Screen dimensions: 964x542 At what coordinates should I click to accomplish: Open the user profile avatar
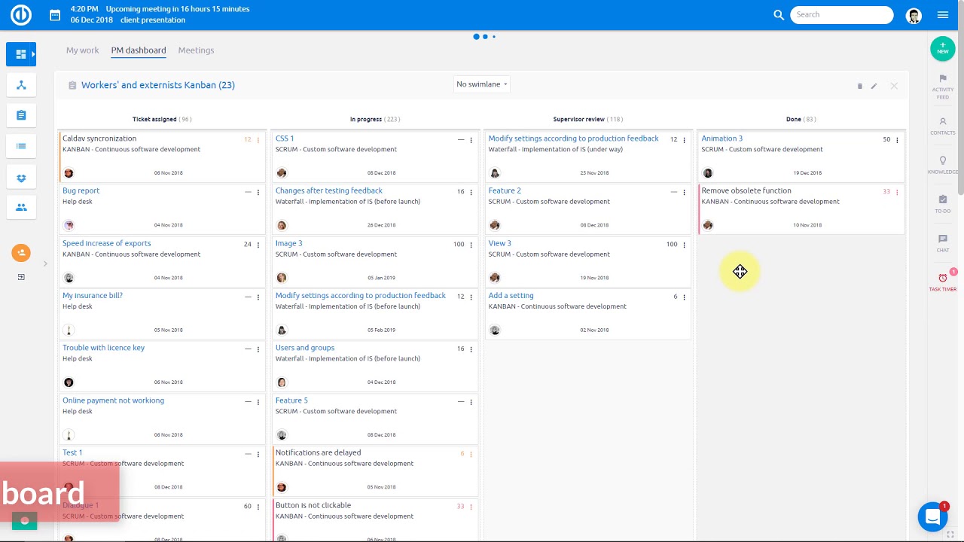914,15
